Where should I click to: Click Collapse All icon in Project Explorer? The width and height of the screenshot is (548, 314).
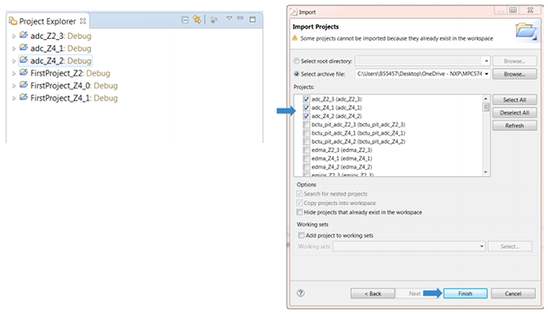pos(185,20)
